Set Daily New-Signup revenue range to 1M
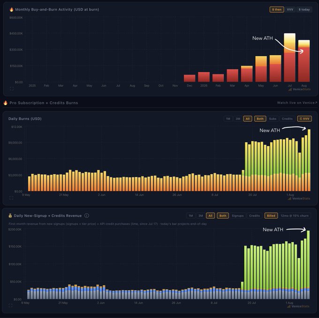Viewport: 319px width, 318px height. pyautogui.click(x=191, y=215)
